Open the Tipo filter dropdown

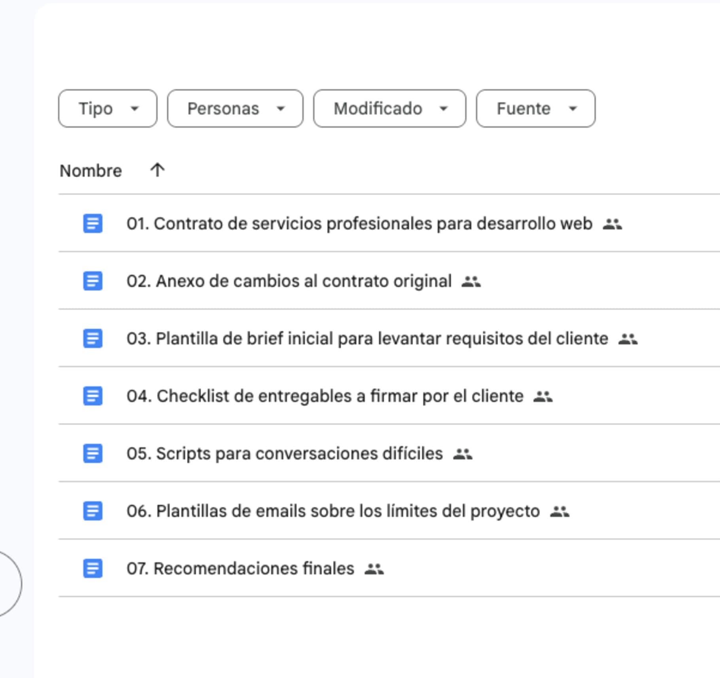(x=107, y=108)
